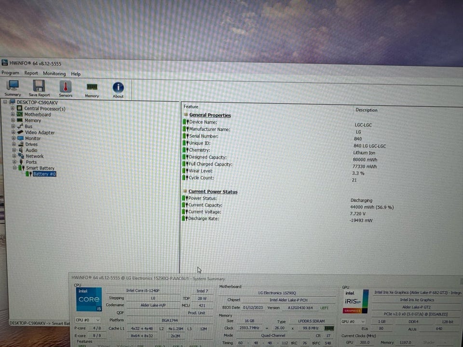This screenshot has height=347, width=463.
Task: Click the Serial Number feature row
Action: coord(204,136)
